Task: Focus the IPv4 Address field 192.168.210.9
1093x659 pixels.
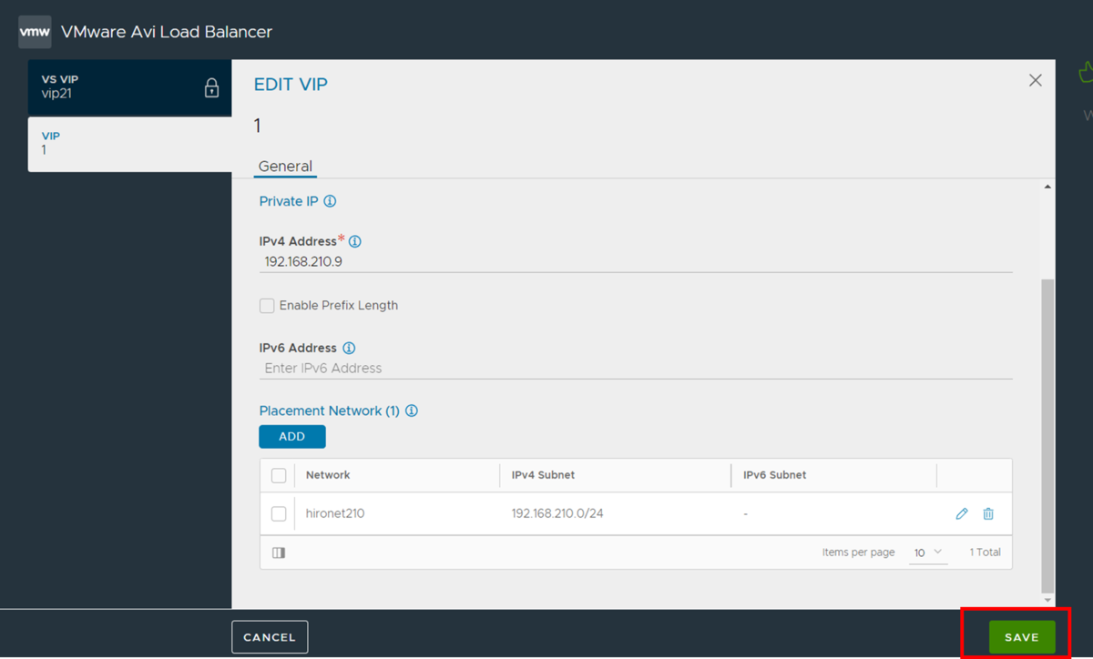Action: (636, 261)
